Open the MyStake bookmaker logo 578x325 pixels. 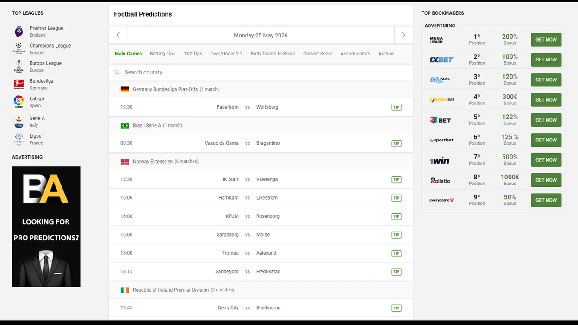tap(440, 80)
